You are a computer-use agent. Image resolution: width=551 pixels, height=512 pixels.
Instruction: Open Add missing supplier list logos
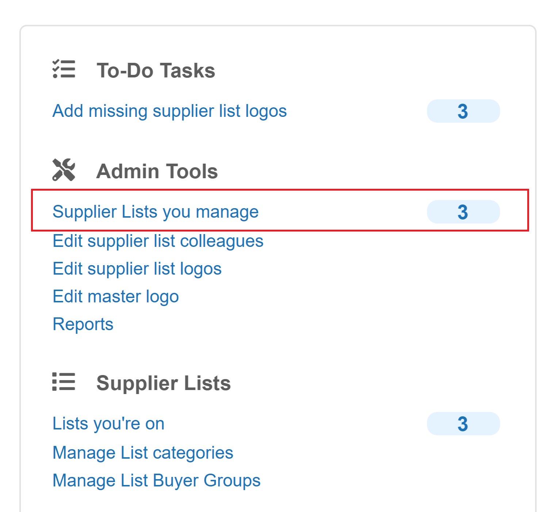169,111
